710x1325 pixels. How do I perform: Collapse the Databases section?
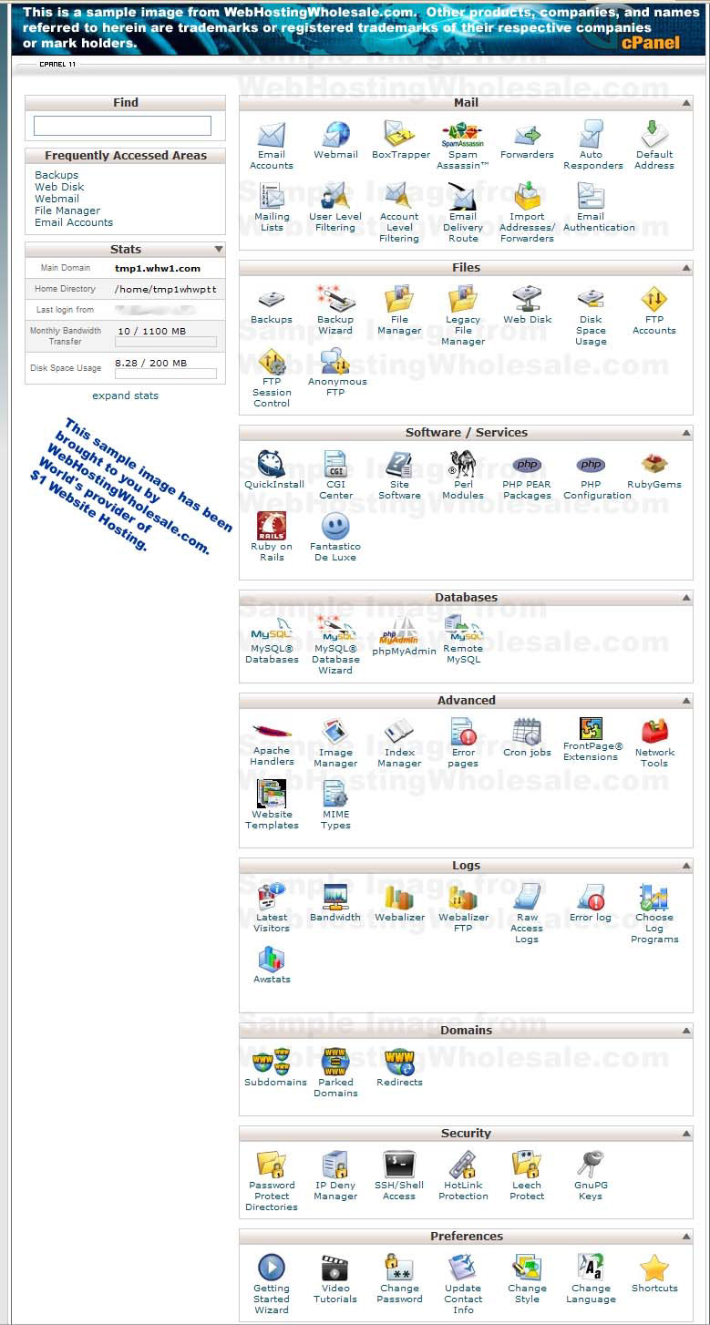tap(685, 598)
